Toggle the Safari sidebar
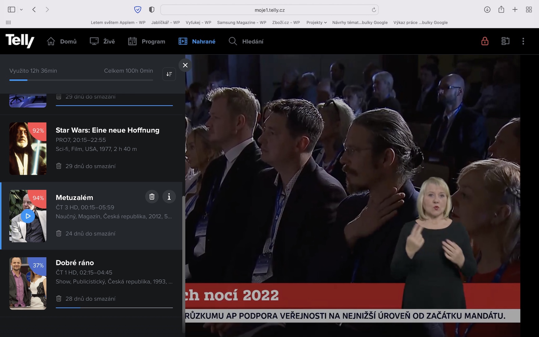Screen dimensions: 539x337 point(12,10)
